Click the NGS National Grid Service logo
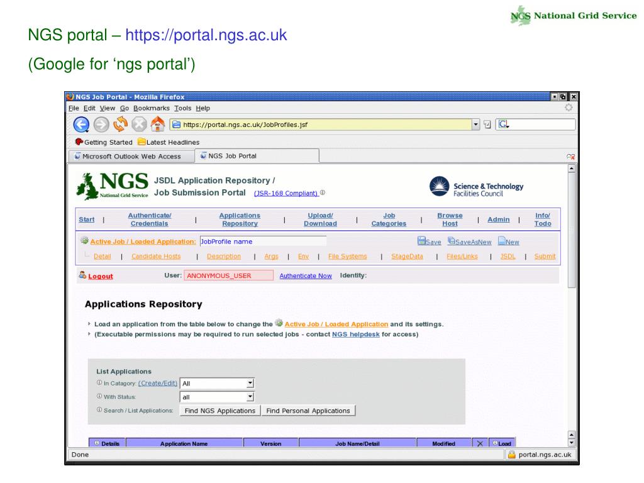The width and height of the screenshot is (644, 483). (x=112, y=186)
